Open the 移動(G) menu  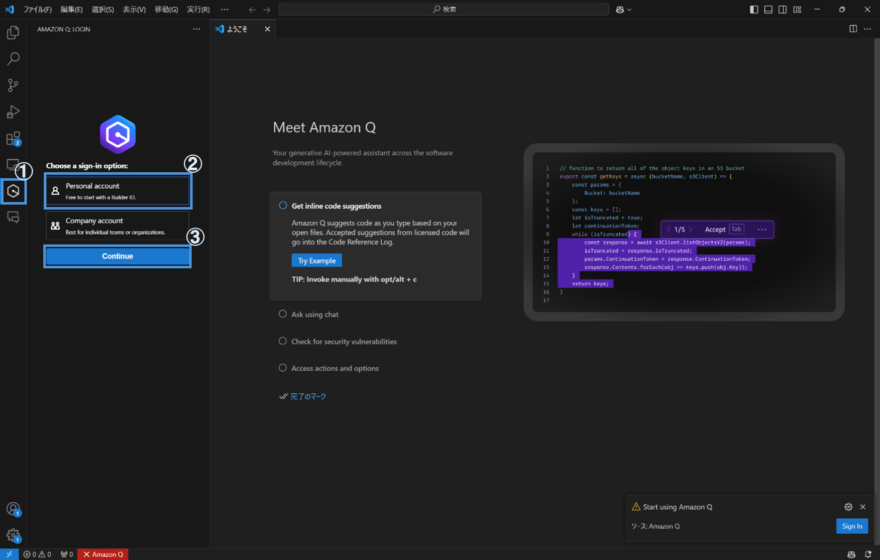pos(166,9)
